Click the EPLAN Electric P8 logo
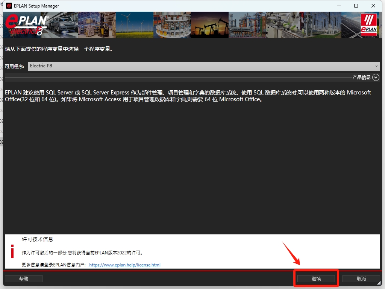The image size is (385, 289). (x=26, y=25)
